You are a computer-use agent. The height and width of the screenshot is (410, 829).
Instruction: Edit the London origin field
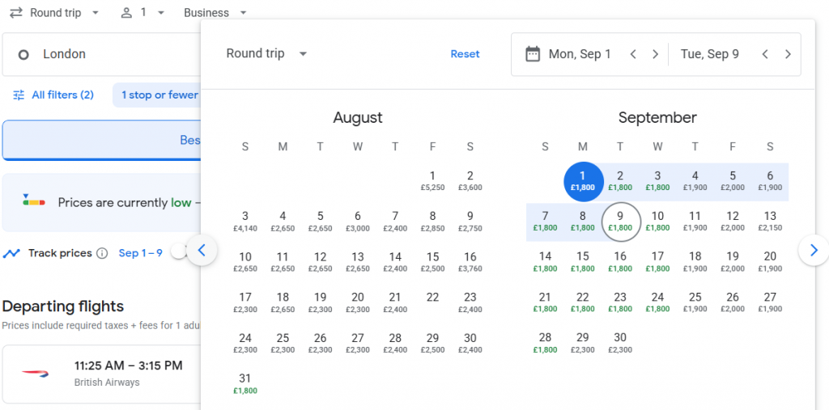pos(101,54)
